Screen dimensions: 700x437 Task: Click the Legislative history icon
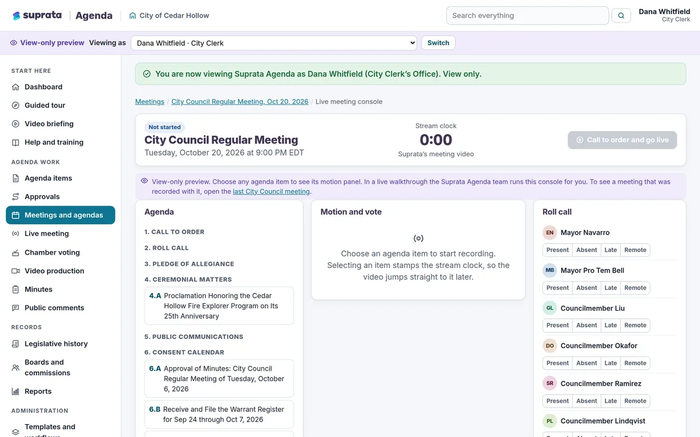[16, 344]
